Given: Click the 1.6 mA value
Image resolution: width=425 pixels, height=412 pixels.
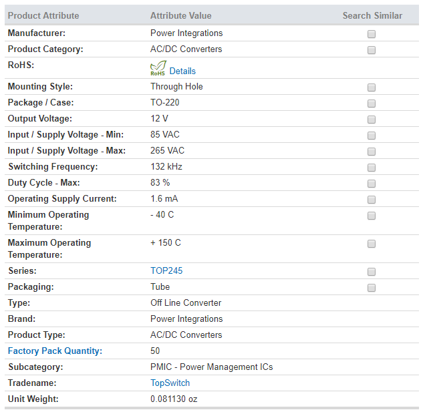Looking at the screenshot, I should [164, 198].
